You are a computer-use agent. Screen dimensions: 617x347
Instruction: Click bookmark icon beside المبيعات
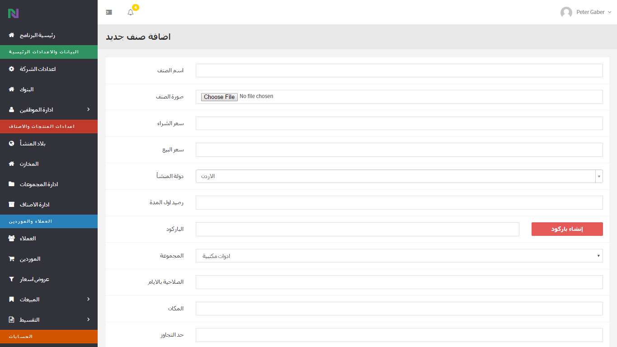(x=12, y=300)
